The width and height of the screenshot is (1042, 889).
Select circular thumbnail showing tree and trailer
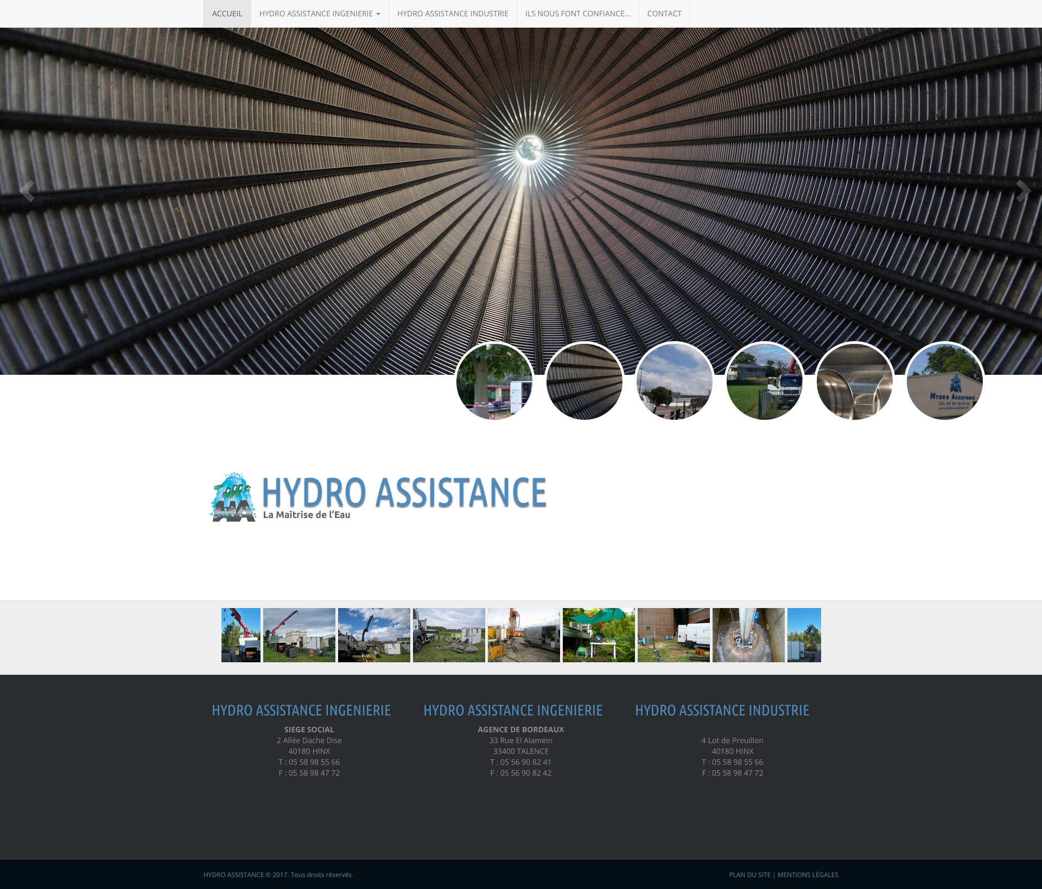coord(494,381)
